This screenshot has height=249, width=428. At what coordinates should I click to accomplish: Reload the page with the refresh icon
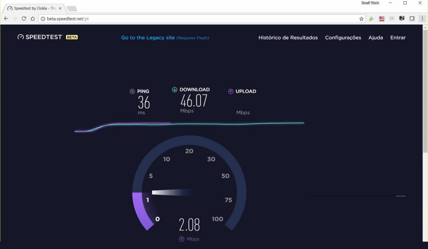pos(24,18)
